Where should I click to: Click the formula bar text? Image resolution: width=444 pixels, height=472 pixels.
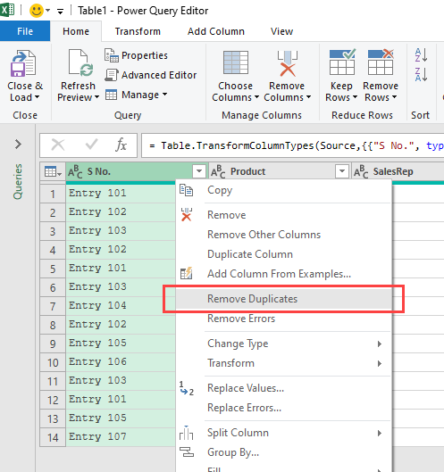pos(296,146)
